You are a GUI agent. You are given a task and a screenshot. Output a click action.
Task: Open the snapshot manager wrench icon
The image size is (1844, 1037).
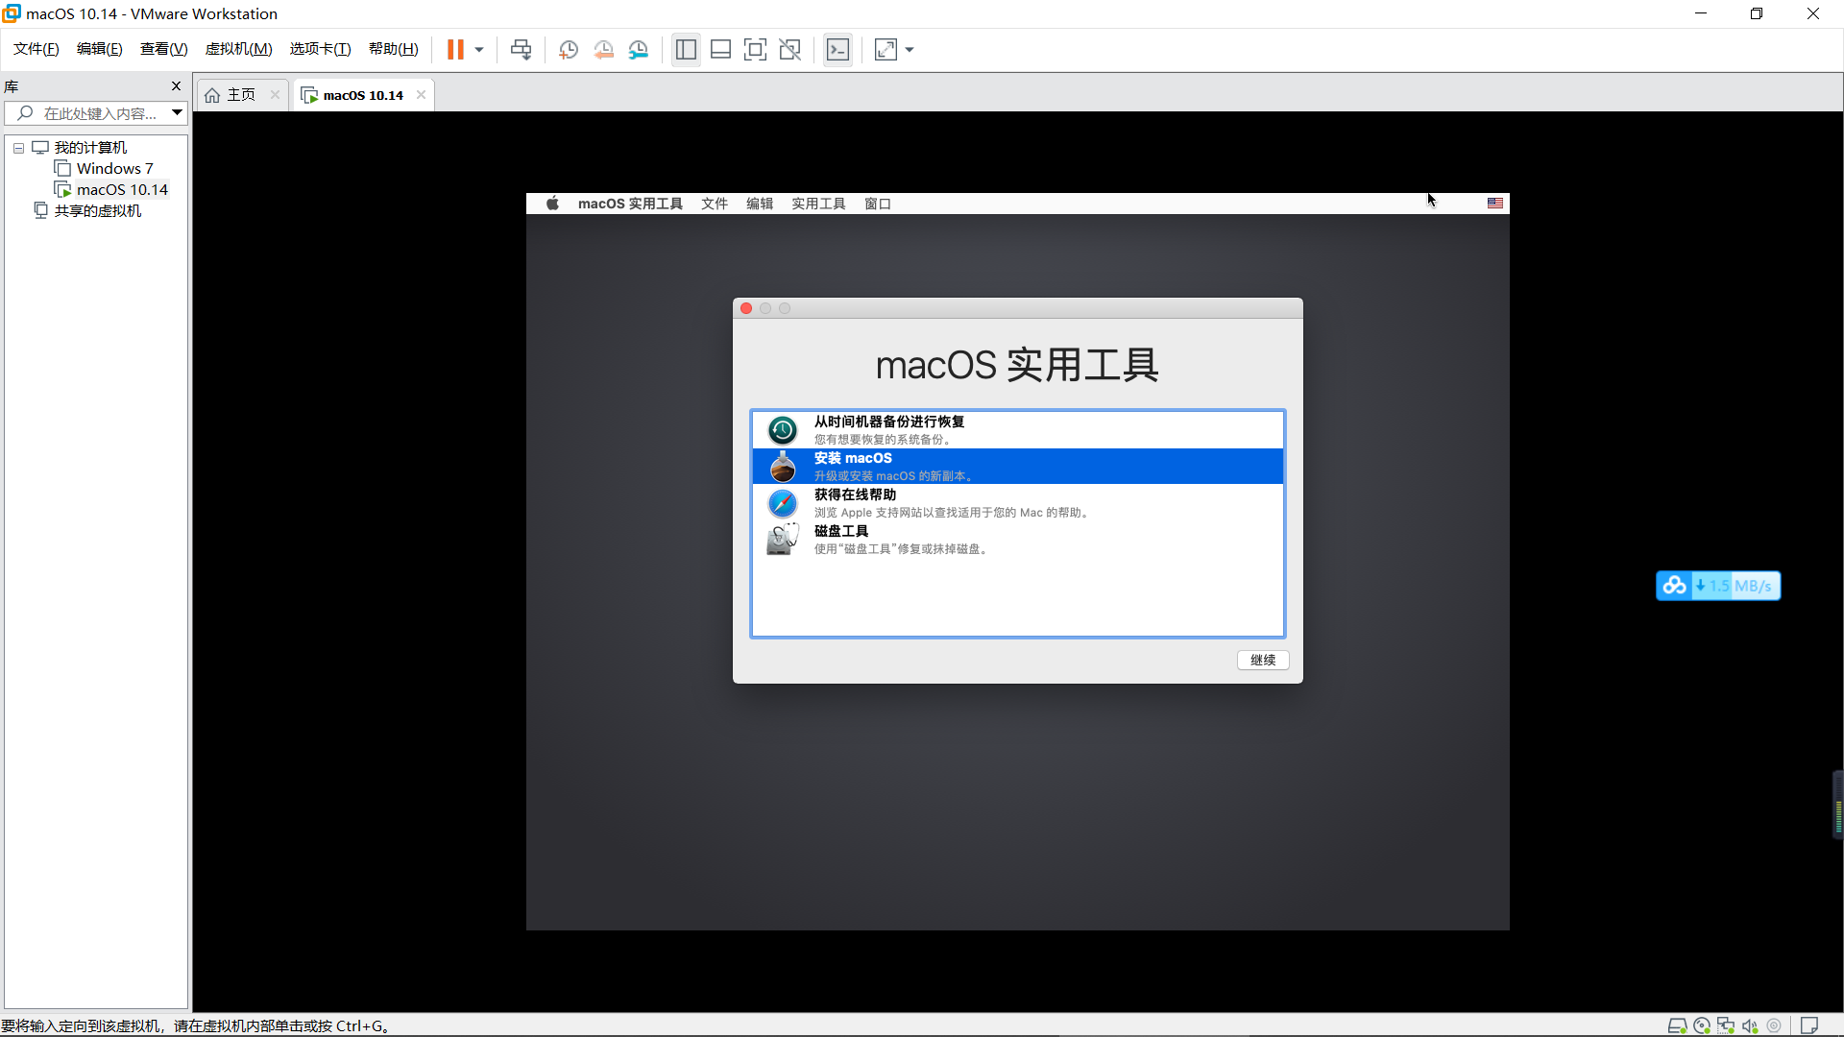(639, 50)
